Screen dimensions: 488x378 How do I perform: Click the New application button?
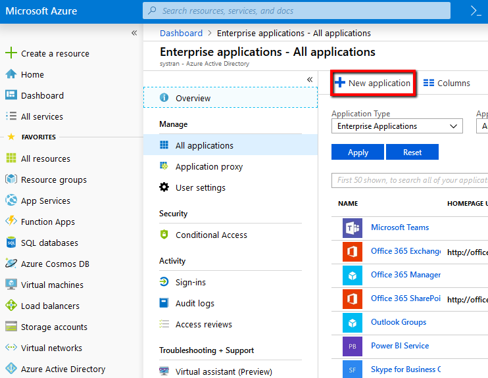(372, 83)
